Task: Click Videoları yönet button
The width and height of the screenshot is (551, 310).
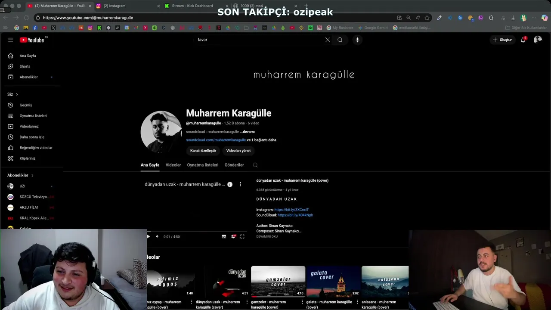Action: (238, 151)
